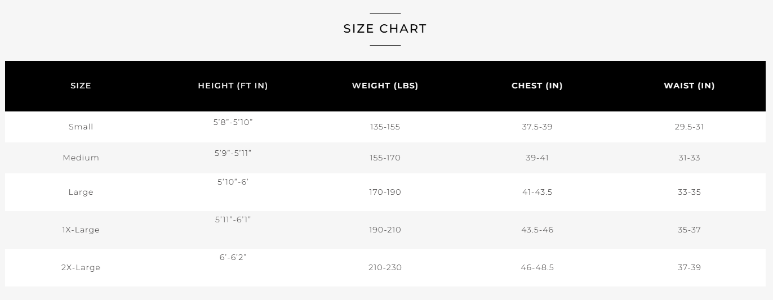773x300 pixels.
Task: Click the 2X-Large height value 6'-6'2"
Action: pyautogui.click(x=233, y=257)
